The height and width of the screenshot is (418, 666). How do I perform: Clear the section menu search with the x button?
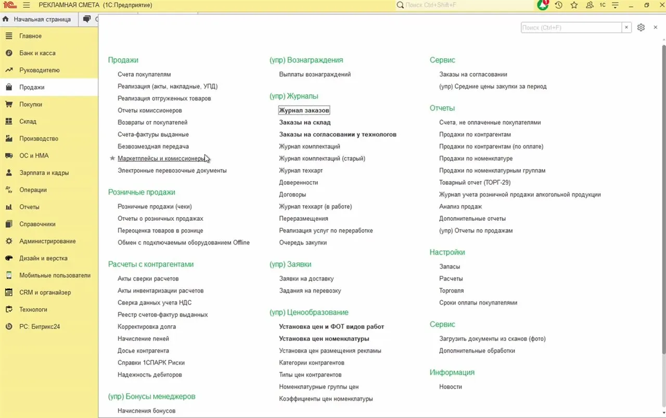[627, 28]
